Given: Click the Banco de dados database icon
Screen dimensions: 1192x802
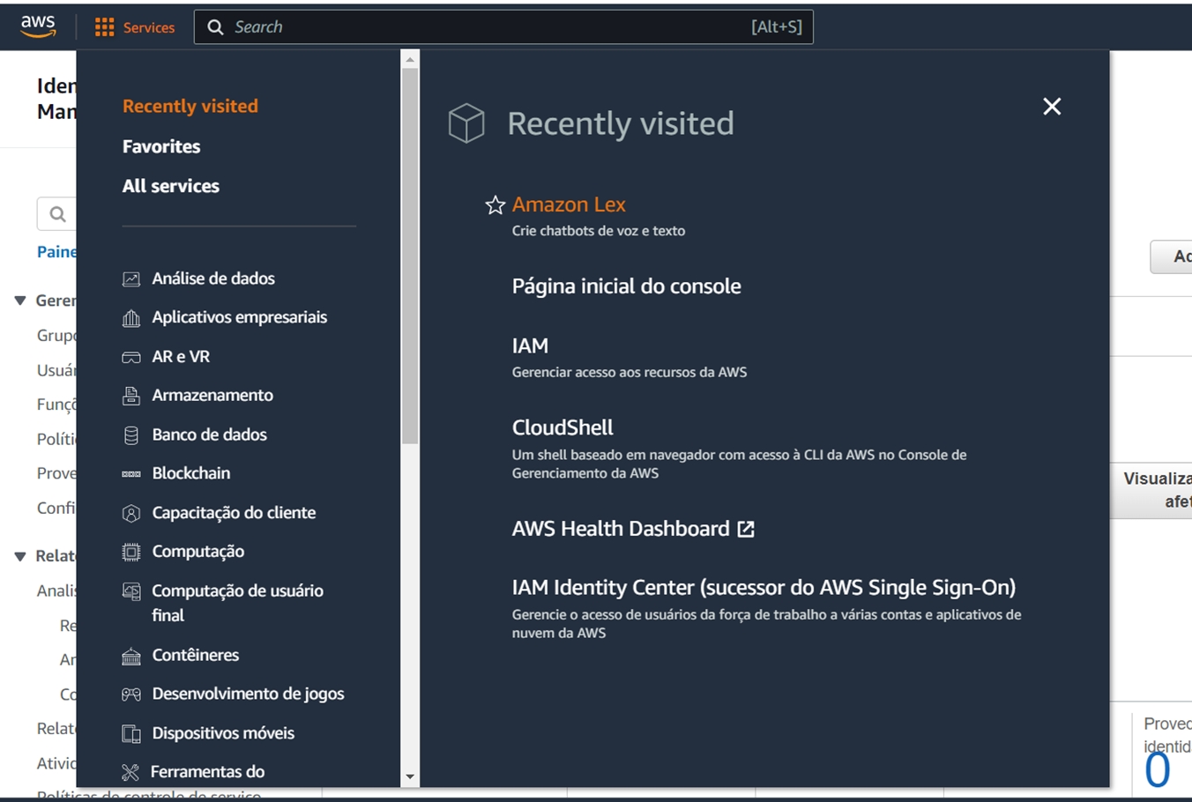Looking at the screenshot, I should click(x=131, y=435).
